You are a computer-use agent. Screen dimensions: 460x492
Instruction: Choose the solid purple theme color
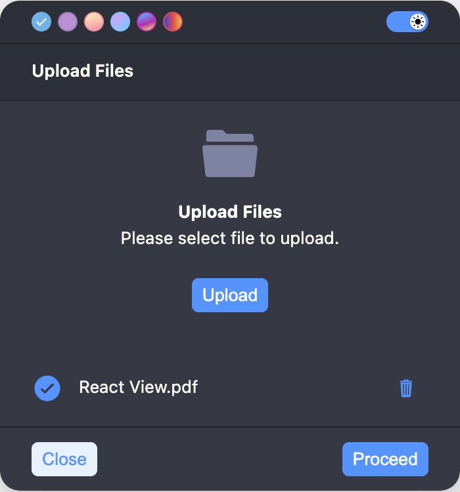click(68, 22)
